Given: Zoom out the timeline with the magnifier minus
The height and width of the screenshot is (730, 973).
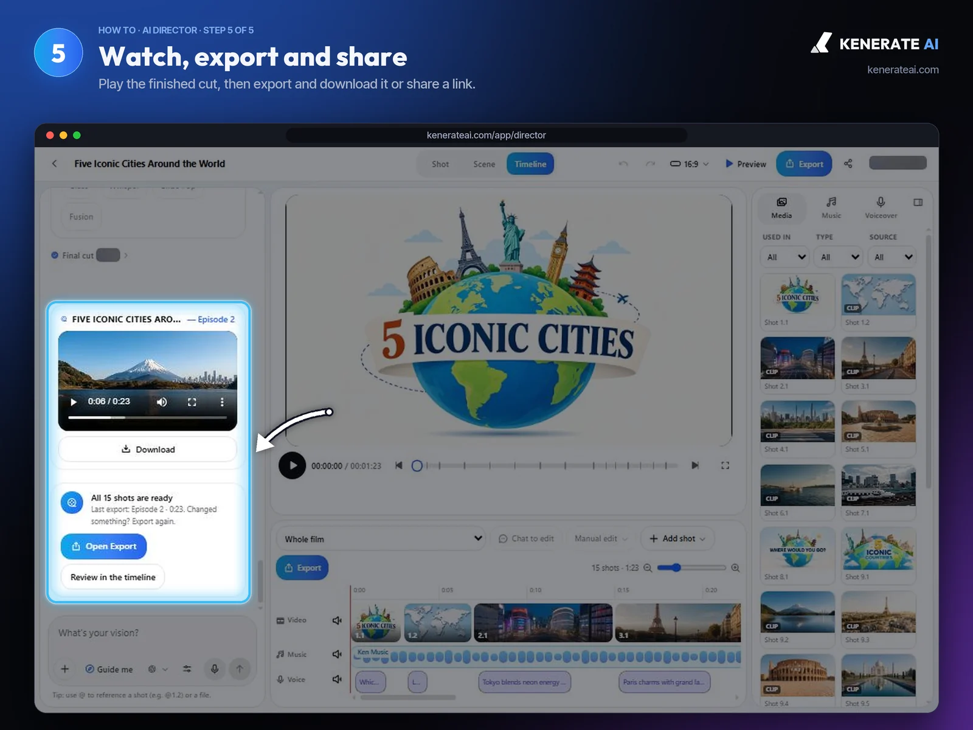Looking at the screenshot, I should 648,568.
